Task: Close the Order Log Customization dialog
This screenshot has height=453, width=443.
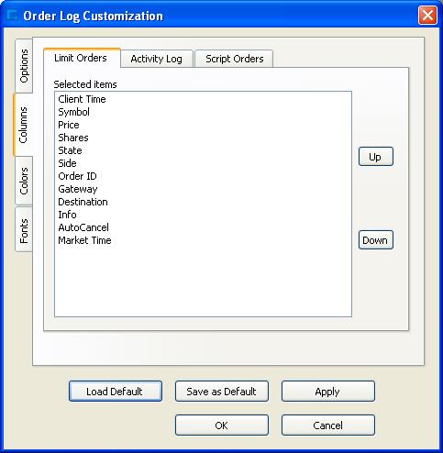Action: tap(427, 15)
